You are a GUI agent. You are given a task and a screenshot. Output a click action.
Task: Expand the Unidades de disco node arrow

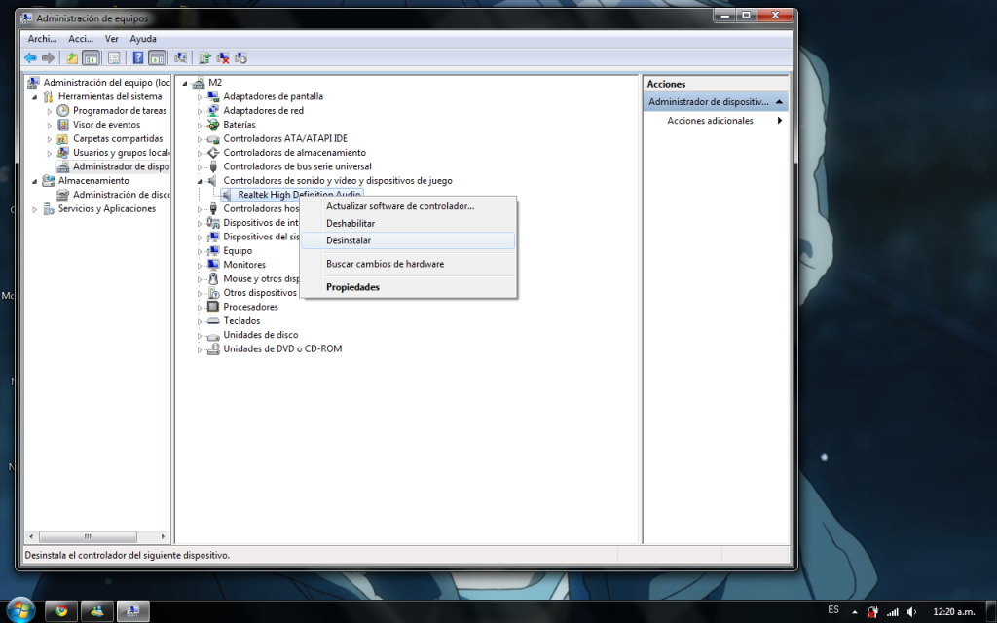[x=199, y=335]
